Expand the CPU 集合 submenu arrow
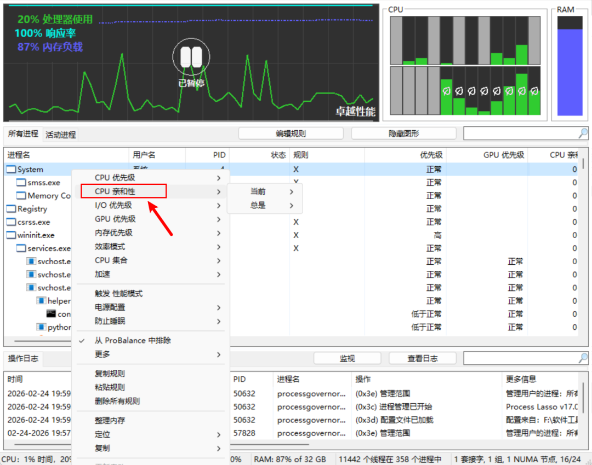This screenshot has height=465, width=592. click(219, 260)
